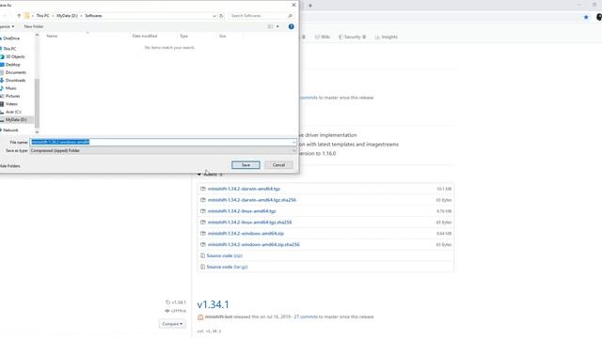
Task: Click New folder in the dialog toolbar
Action: point(34,26)
